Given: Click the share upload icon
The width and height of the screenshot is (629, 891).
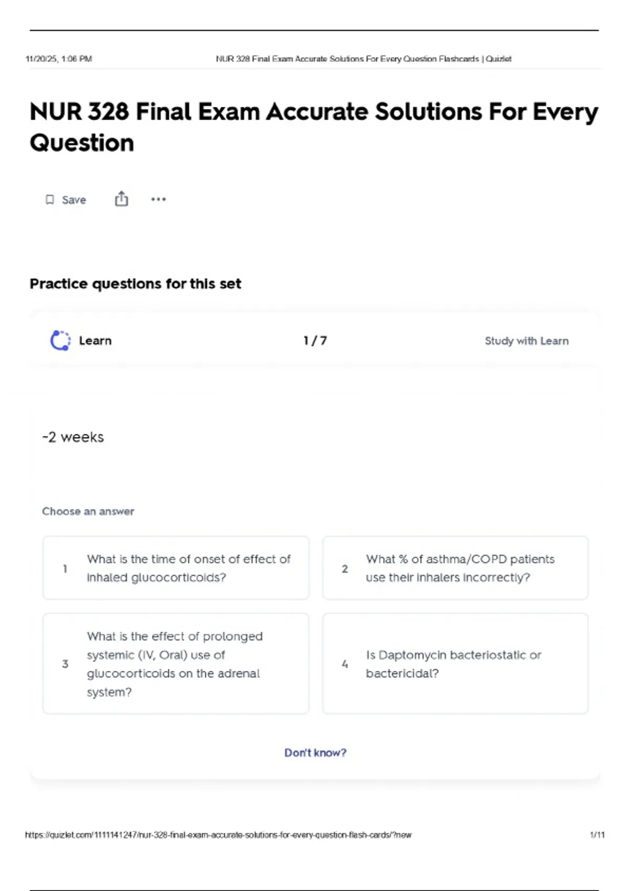Looking at the screenshot, I should pos(121,199).
